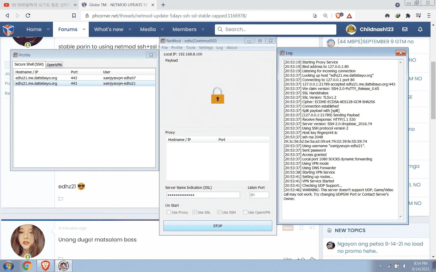The image size is (436, 272).
Task: Open a new browser tab
Action: click(x=163, y=5)
